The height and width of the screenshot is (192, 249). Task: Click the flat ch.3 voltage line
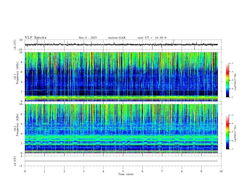coord(121,161)
